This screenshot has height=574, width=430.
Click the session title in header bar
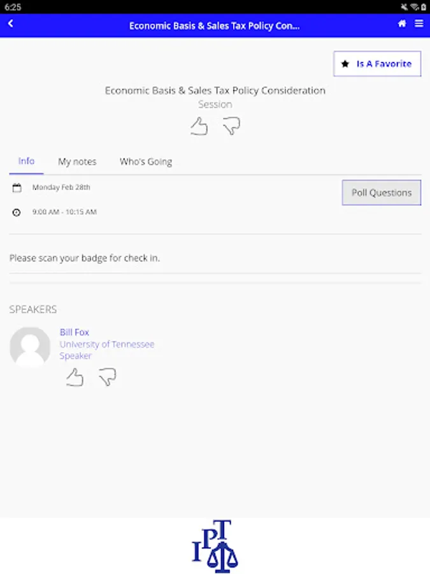214,26
